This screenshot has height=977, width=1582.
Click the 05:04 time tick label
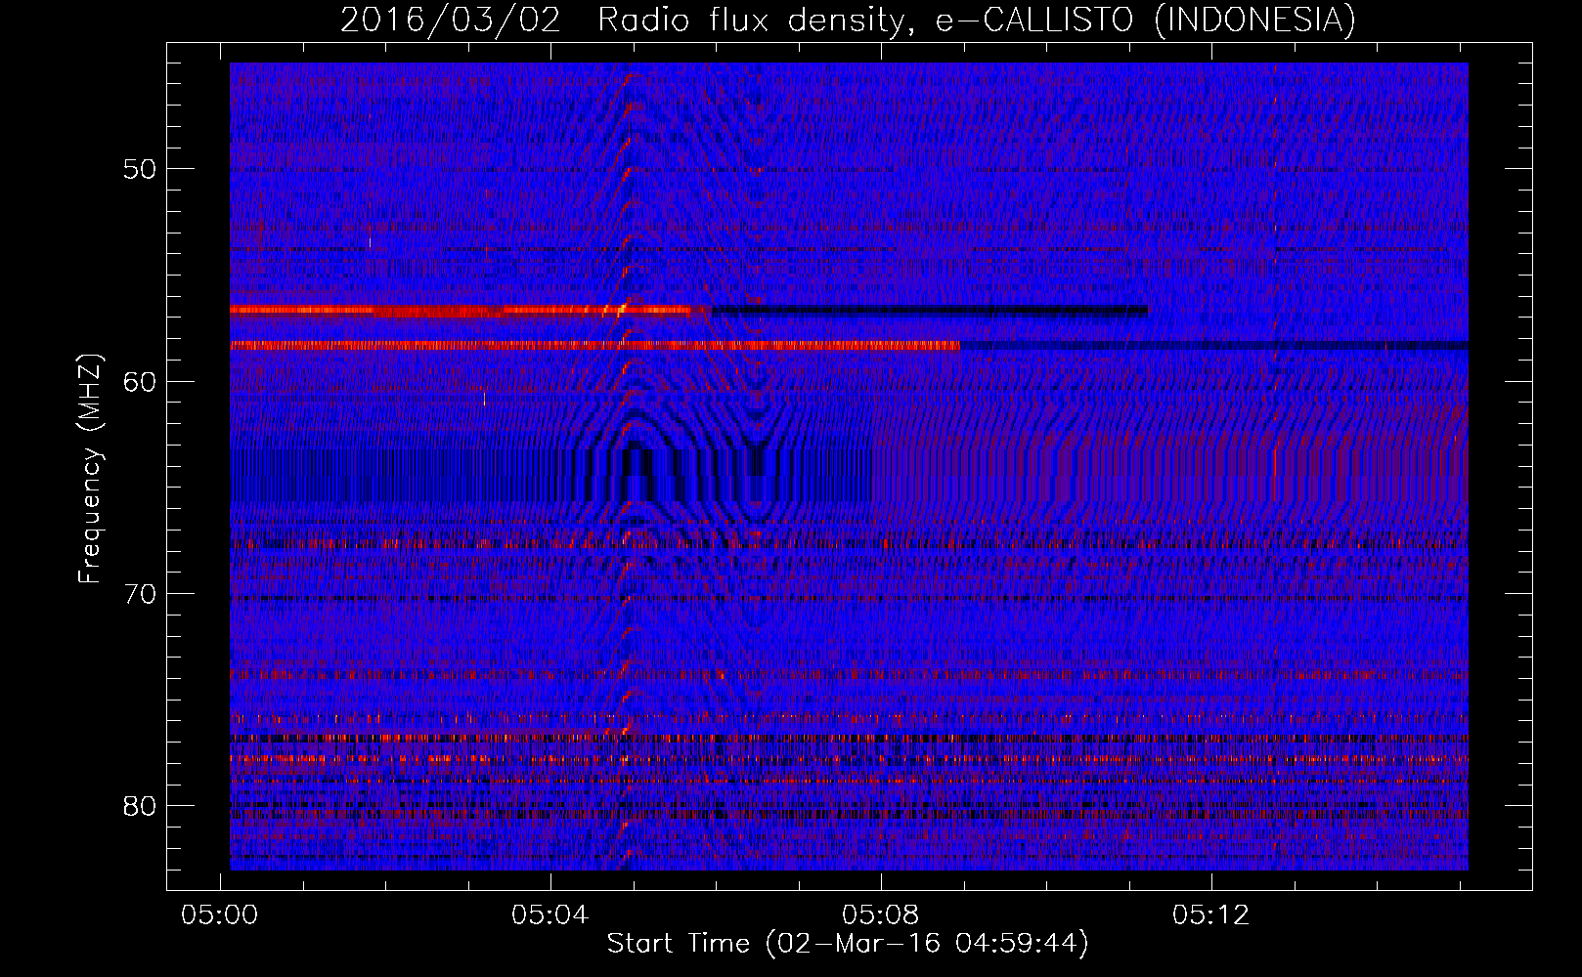coord(550,915)
